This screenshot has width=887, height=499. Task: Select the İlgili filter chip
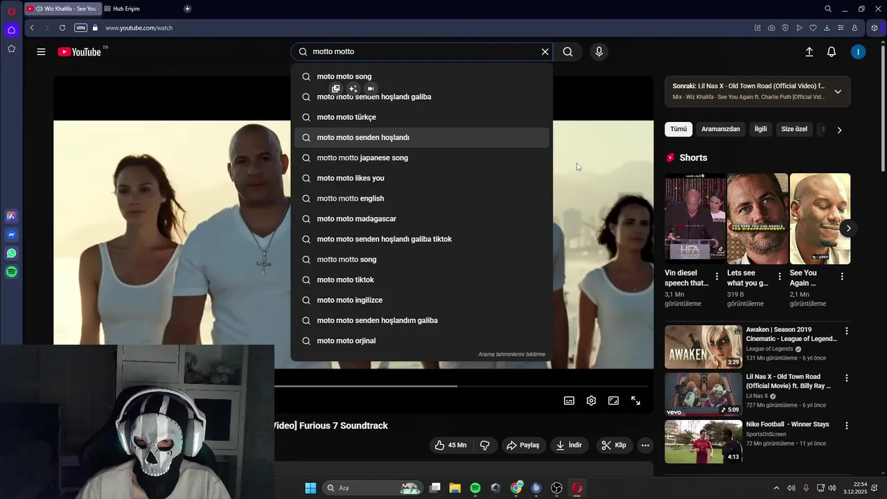click(x=761, y=129)
